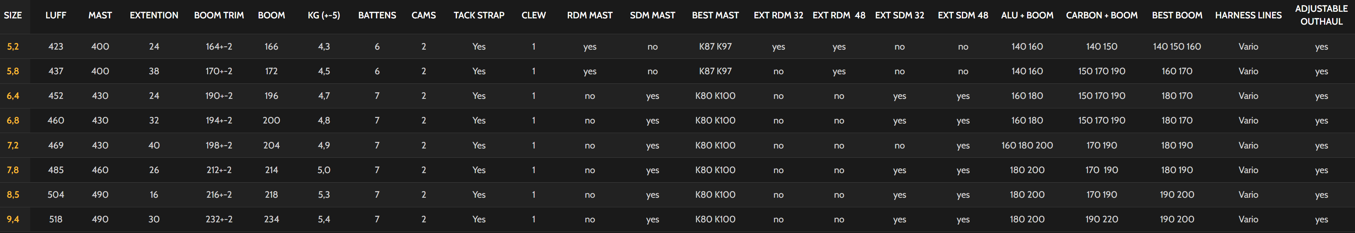This screenshot has height=233, width=1355.
Task: Select the BATTENS column header
Action: tap(377, 15)
